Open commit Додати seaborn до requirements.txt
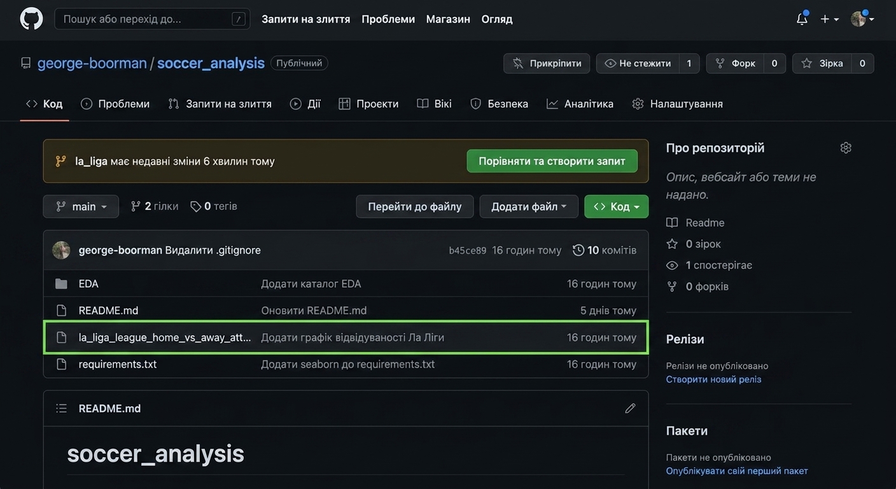This screenshot has width=896, height=489. point(348,364)
